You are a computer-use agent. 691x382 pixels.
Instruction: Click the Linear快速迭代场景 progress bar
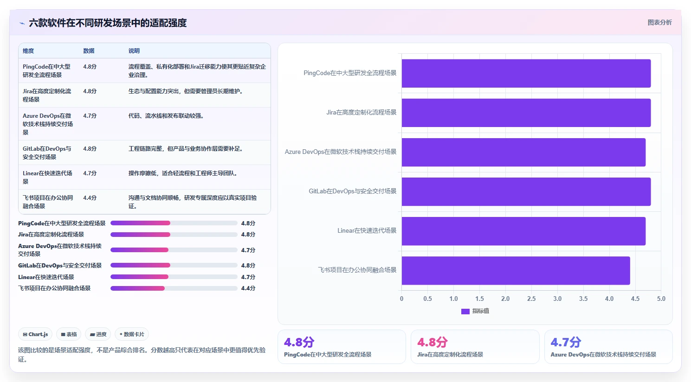pos(174,277)
